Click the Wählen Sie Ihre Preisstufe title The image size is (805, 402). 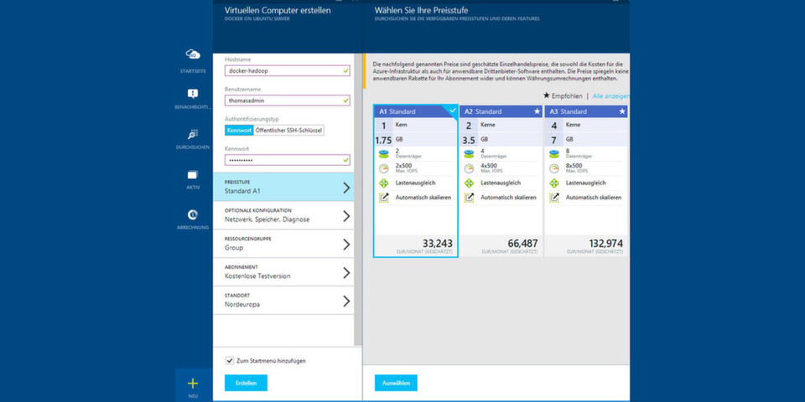tap(421, 10)
